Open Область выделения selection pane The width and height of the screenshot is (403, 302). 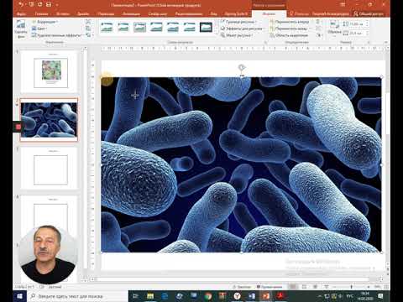pyautogui.click(x=289, y=35)
